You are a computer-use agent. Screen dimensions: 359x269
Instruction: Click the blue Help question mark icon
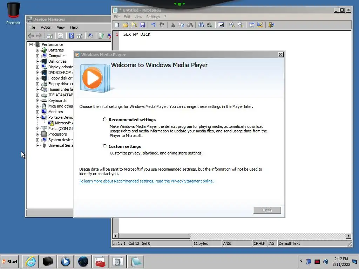(72, 36)
